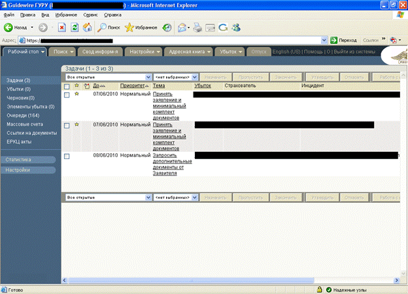
Task: Click the browser address bar field
Action: pyautogui.click(x=177, y=40)
